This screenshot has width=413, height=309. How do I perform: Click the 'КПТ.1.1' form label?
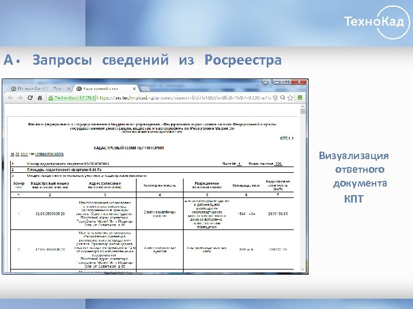[x=287, y=138]
